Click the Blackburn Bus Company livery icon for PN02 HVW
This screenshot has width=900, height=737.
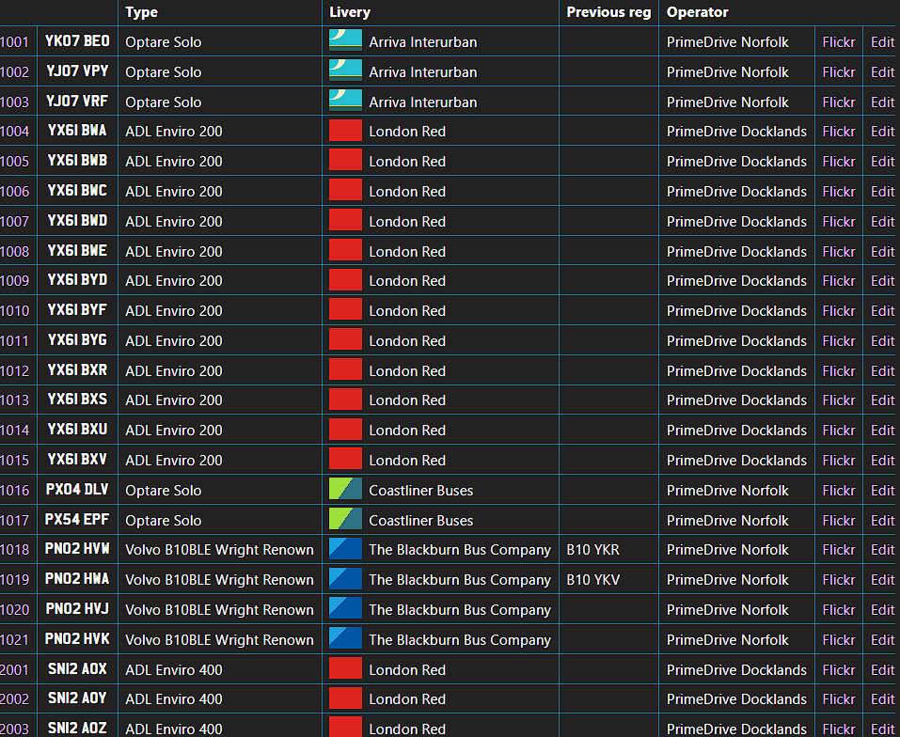[x=345, y=550]
